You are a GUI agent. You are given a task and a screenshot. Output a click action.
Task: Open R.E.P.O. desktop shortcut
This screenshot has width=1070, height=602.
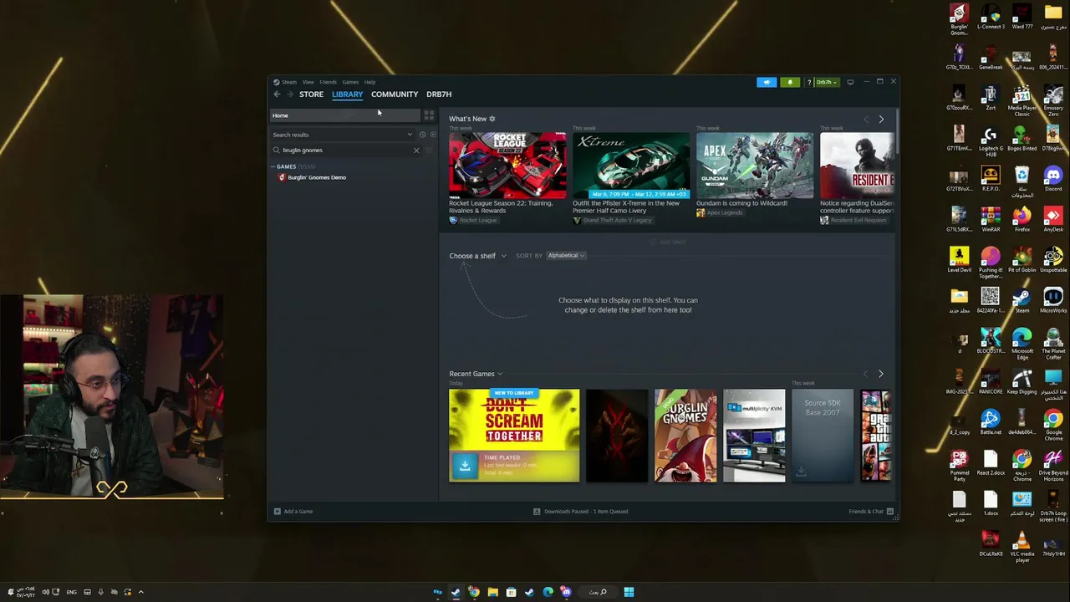[991, 178]
